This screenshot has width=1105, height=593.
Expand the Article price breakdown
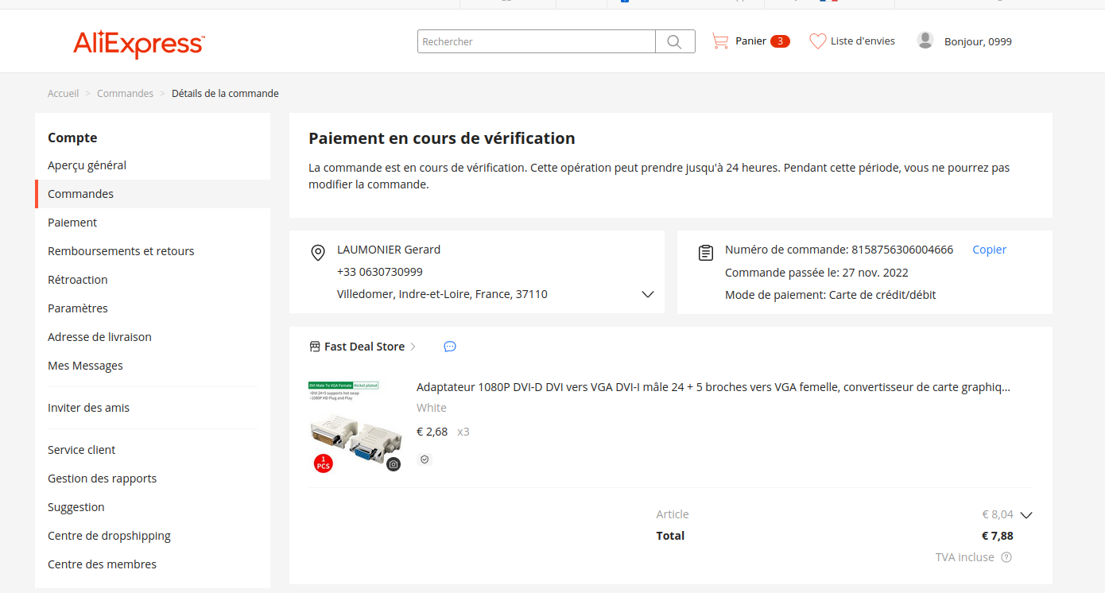click(x=1026, y=515)
